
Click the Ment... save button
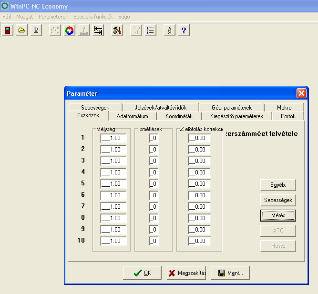tap(230, 273)
